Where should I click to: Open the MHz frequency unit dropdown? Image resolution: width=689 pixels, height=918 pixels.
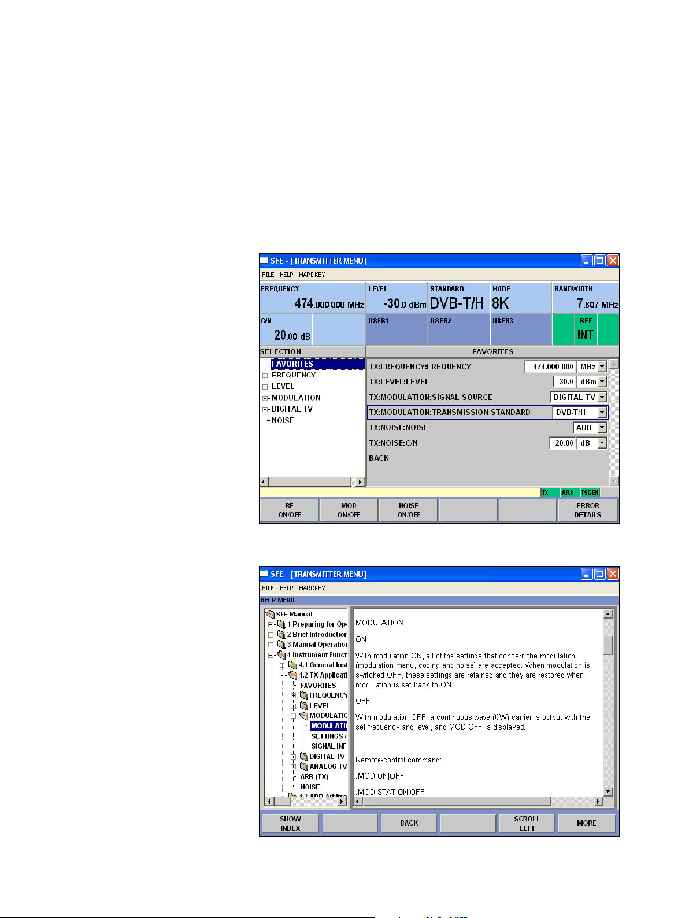coord(602,367)
